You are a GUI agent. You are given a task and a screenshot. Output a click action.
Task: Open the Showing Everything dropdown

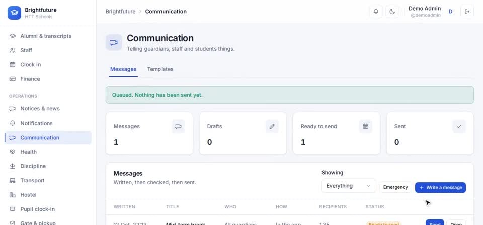[349, 186]
